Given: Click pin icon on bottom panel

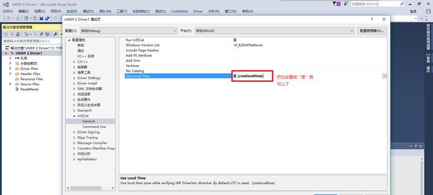Looking at the screenshot, I should point(416,146).
